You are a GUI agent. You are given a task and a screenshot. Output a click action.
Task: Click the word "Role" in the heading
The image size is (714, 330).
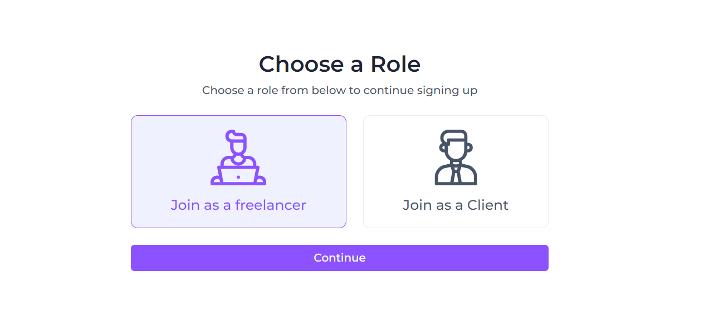click(x=395, y=64)
